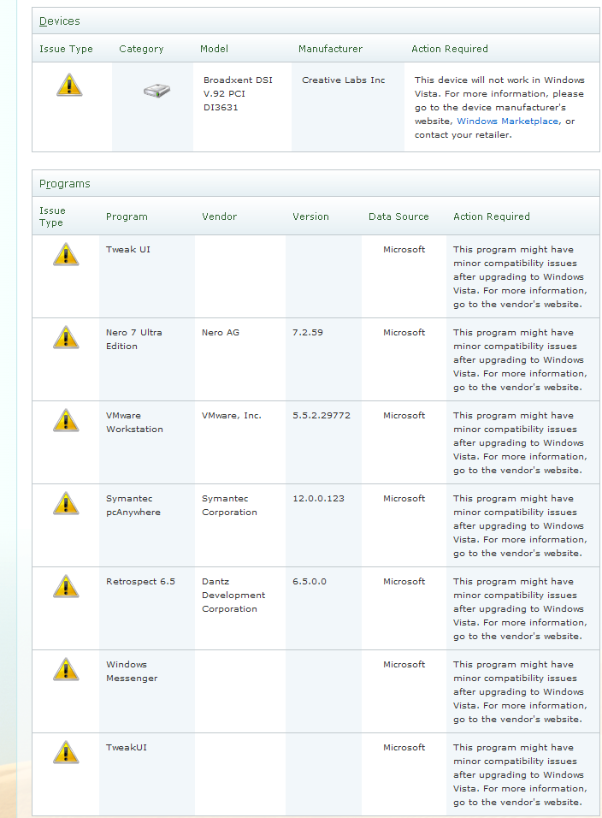Image resolution: width=602 pixels, height=818 pixels.
Task: Click the warning icon for Broadxent DSI device
Action: [x=69, y=85]
